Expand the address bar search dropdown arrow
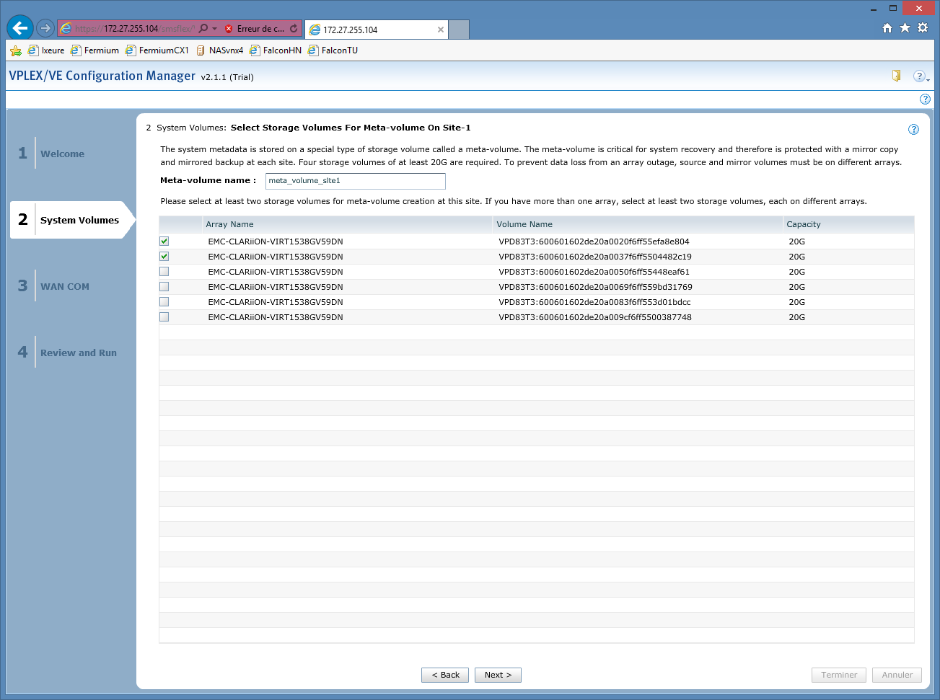Viewport: 940px width, 700px height. [214, 29]
